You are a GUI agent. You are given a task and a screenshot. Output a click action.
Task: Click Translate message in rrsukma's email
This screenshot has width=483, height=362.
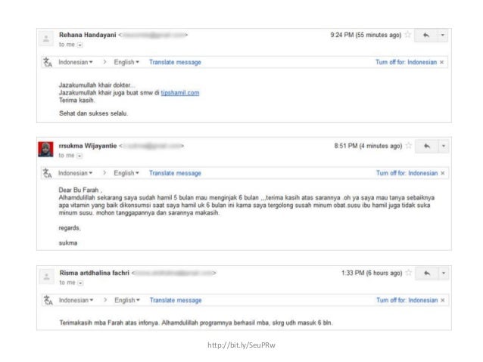pyautogui.click(x=175, y=173)
